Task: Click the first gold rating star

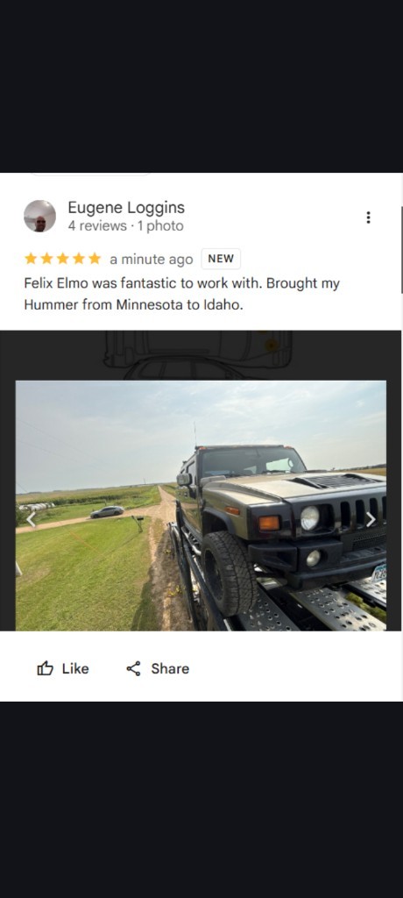Action: point(31,259)
